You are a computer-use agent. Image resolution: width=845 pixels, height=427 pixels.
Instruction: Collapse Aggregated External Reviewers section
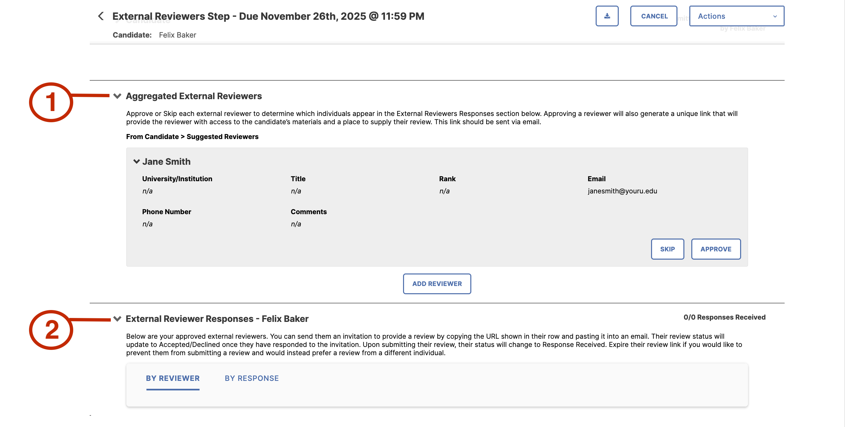pyautogui.click(x=117, y=96)
